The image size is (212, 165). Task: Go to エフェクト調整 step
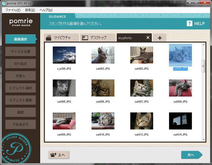(21, 100)
